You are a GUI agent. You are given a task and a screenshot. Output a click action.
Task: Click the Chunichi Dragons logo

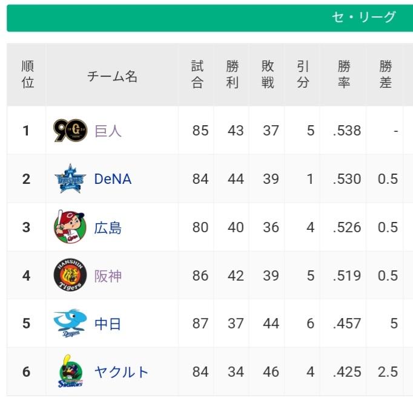coord(70,323)
